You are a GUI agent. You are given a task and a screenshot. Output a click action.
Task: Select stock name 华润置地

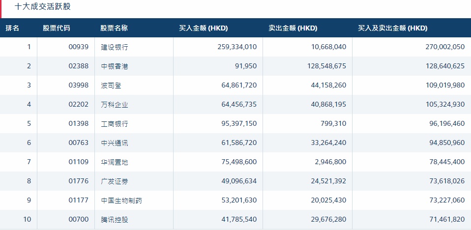point(115,162)
